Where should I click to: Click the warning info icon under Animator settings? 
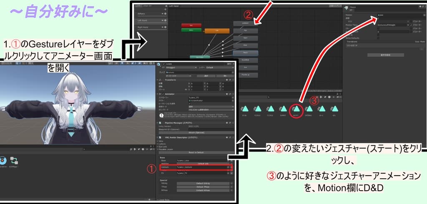(x=161, y=115)
